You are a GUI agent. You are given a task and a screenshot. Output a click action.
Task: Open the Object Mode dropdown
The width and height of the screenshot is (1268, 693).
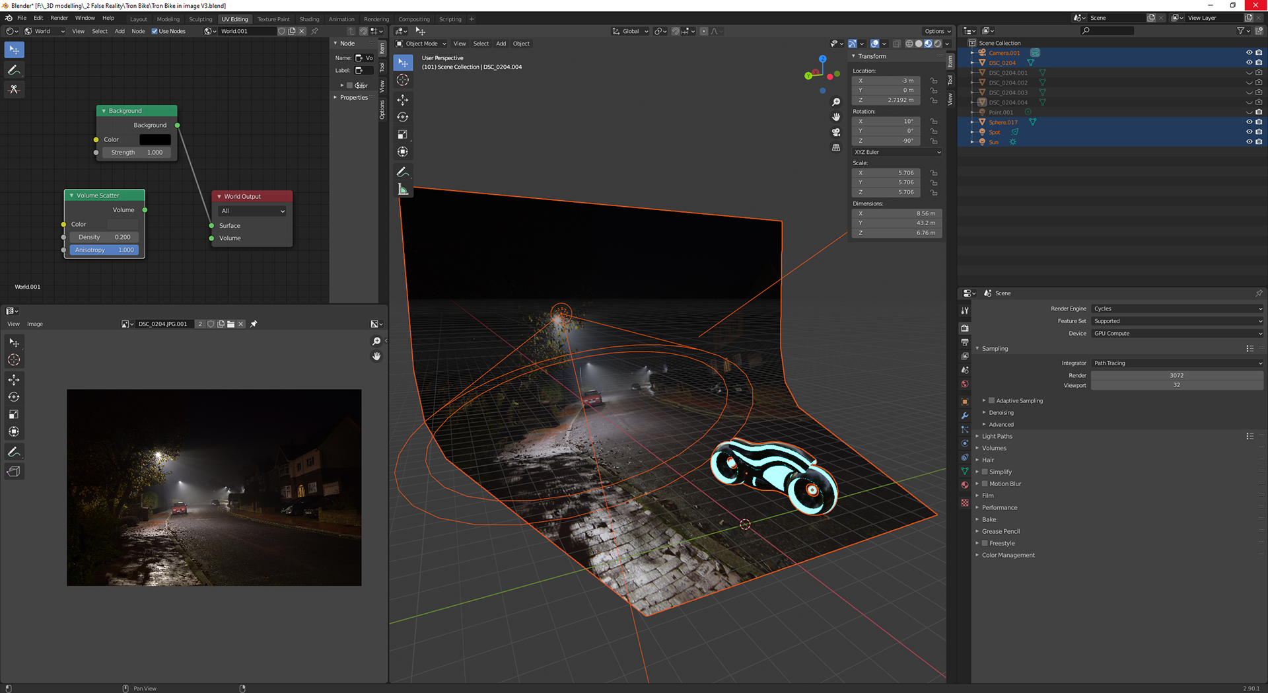click(421, 44)
